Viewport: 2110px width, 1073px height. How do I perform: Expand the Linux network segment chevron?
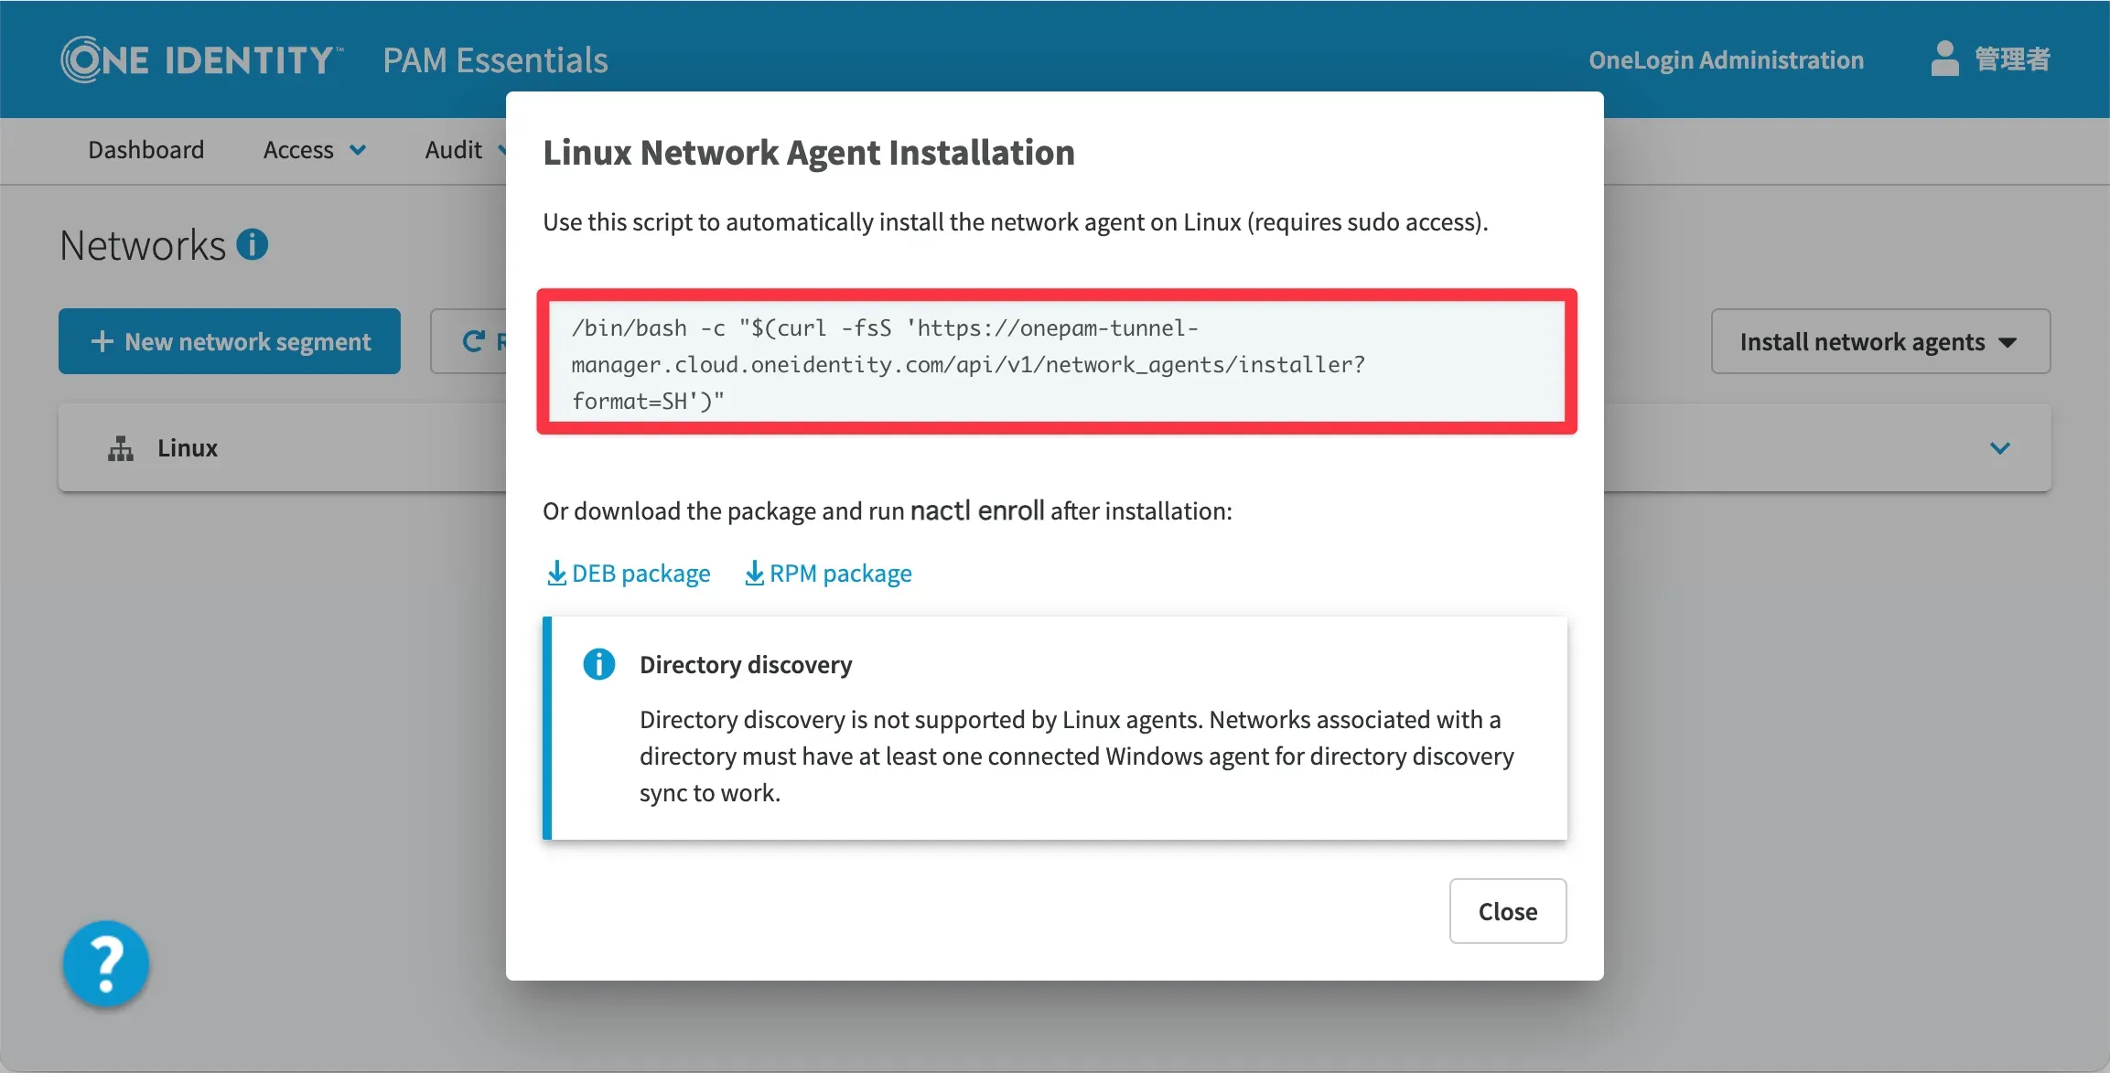pos(2000,448)
